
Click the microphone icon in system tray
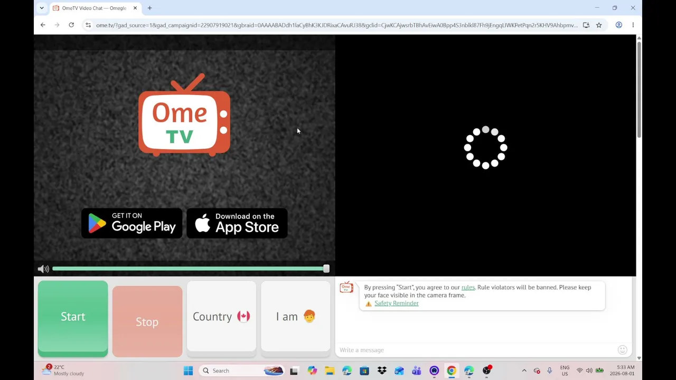tap(550, 370)
